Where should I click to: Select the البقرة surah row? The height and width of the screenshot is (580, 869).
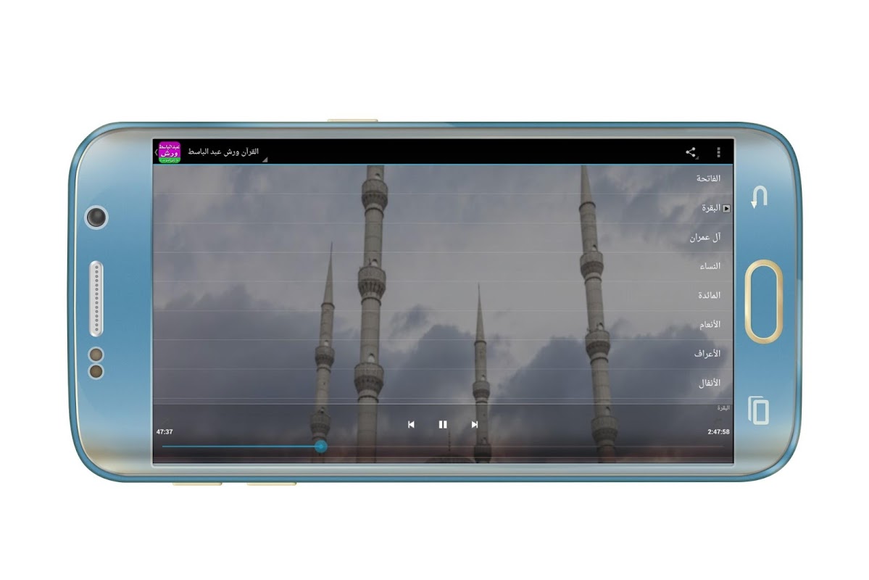(443, 208)
